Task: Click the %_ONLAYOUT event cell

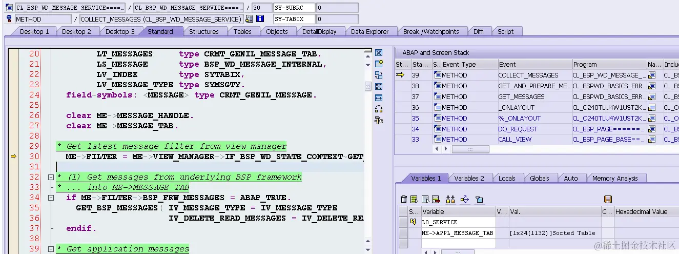Action: click(534, 118)
